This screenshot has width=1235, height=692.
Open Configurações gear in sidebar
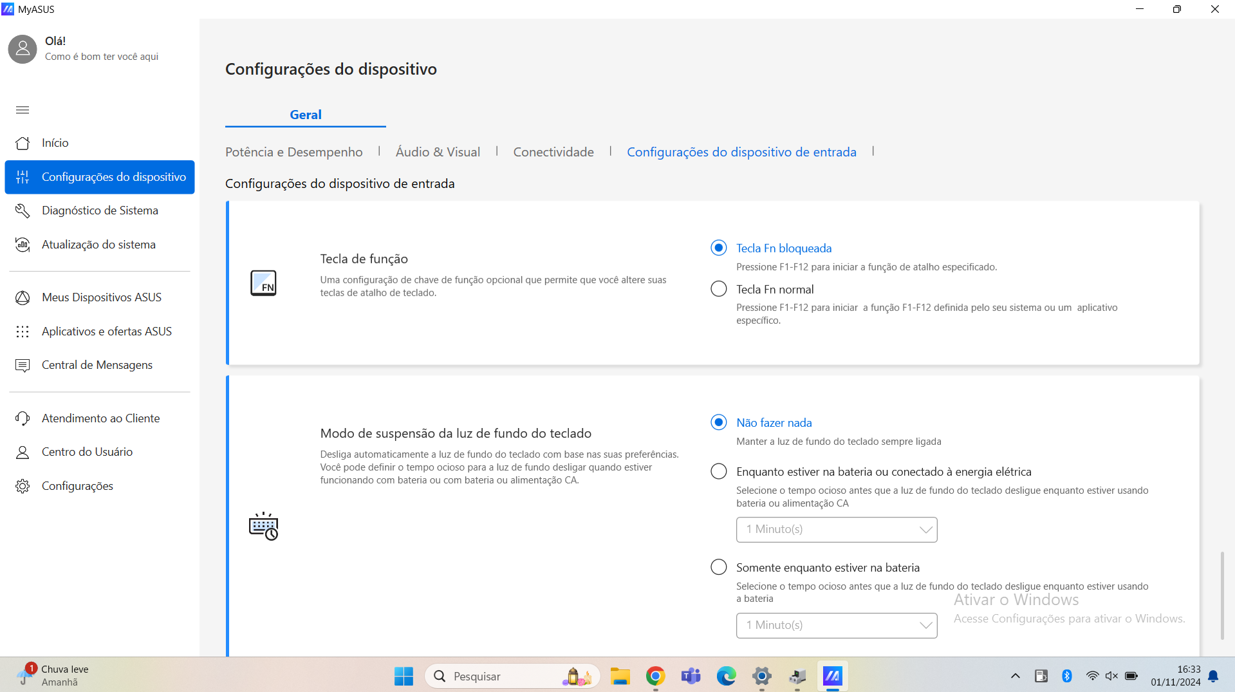pyautogui.click(x=100, y=486)
